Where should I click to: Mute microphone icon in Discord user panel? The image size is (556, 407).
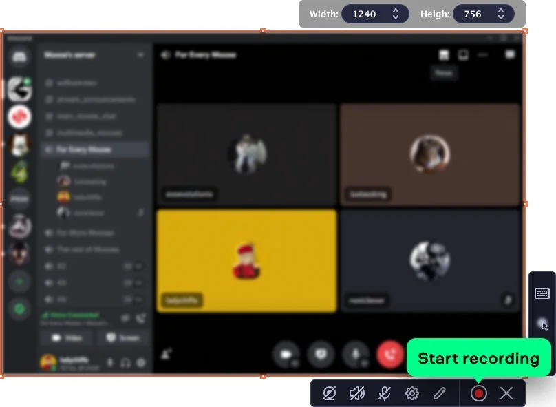[x=110, y=363]
